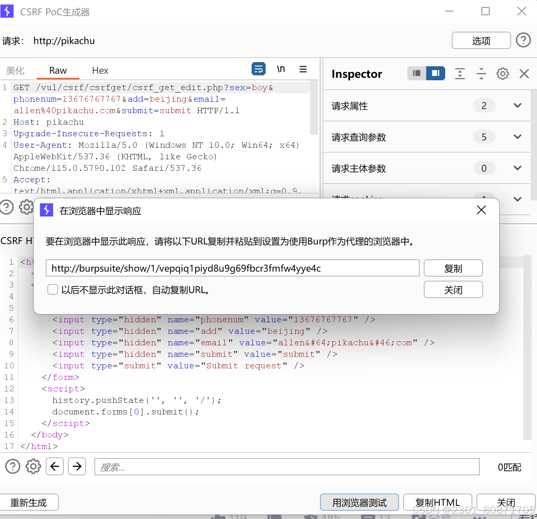
Task: Toggle the \n non-printable characters icon
Action: click(281, 69)
